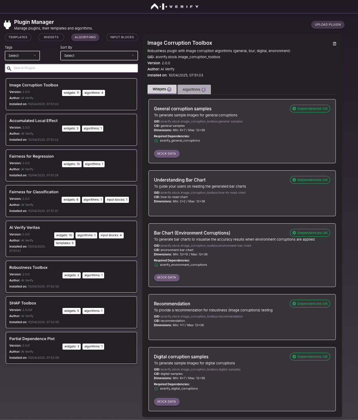
Task: Click Dependencies OK badge for Digital corruption samples
Action: (310, 357)
